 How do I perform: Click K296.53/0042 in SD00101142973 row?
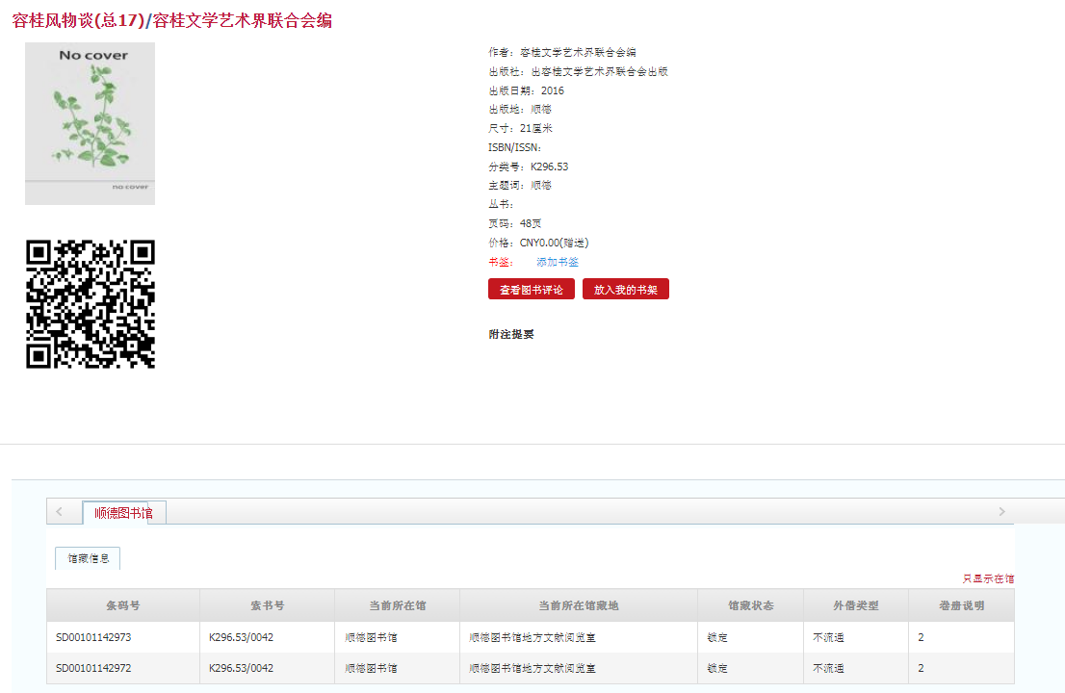tap(241, 637)
